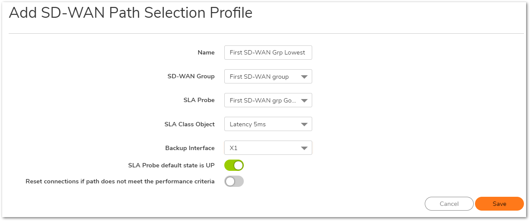Cancel adding the profile

449,204
